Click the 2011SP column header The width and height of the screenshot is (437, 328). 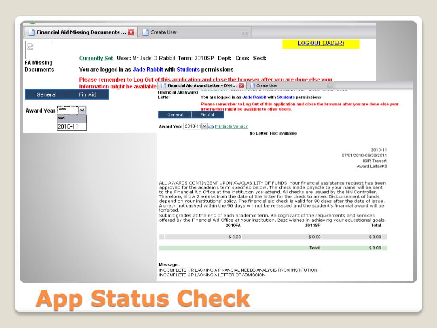coord(313,225)
